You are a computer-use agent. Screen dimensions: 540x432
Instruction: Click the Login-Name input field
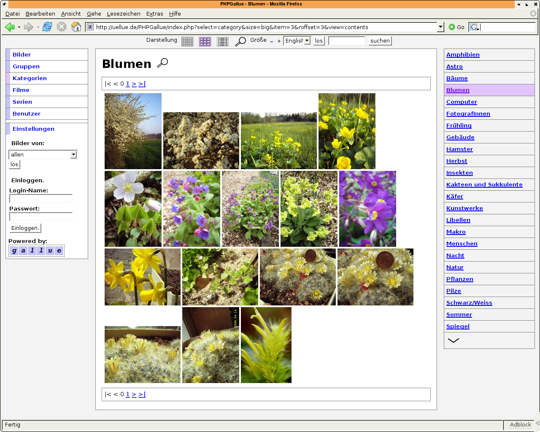coord(41,199)
